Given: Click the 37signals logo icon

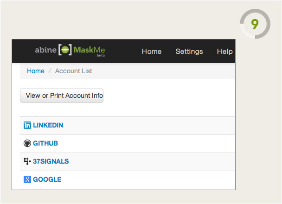Looking at the screenshot, I should pos(27,161).
